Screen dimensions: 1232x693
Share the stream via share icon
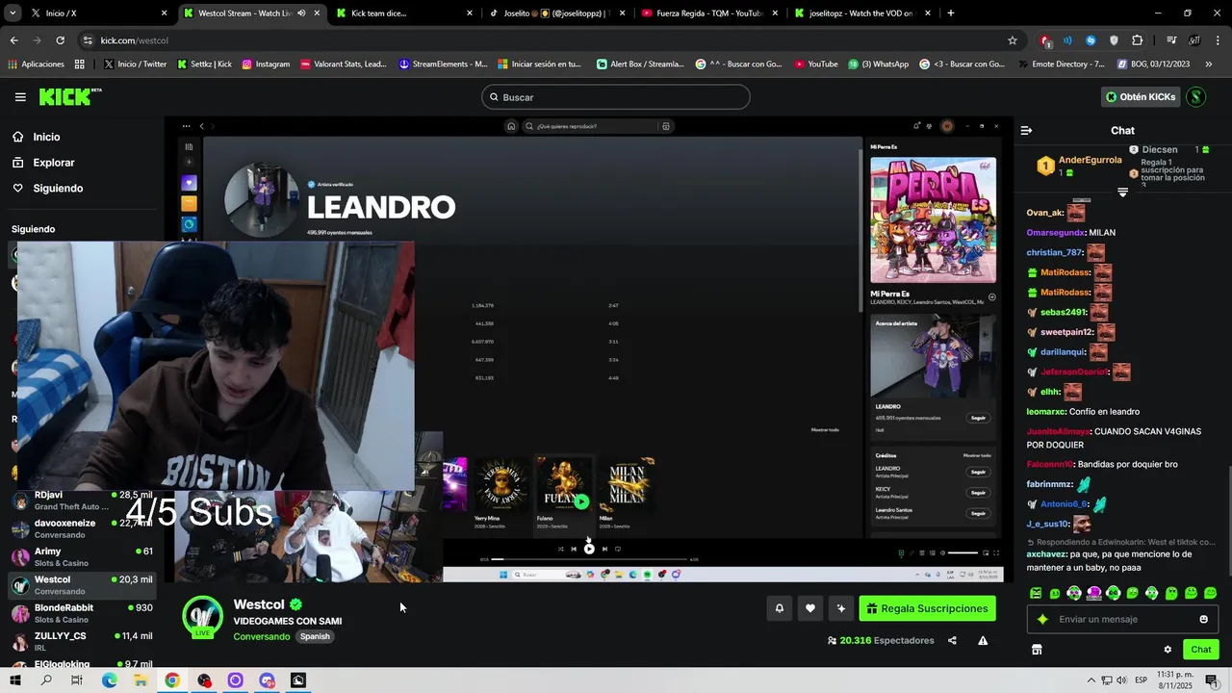tap(952, 640)
